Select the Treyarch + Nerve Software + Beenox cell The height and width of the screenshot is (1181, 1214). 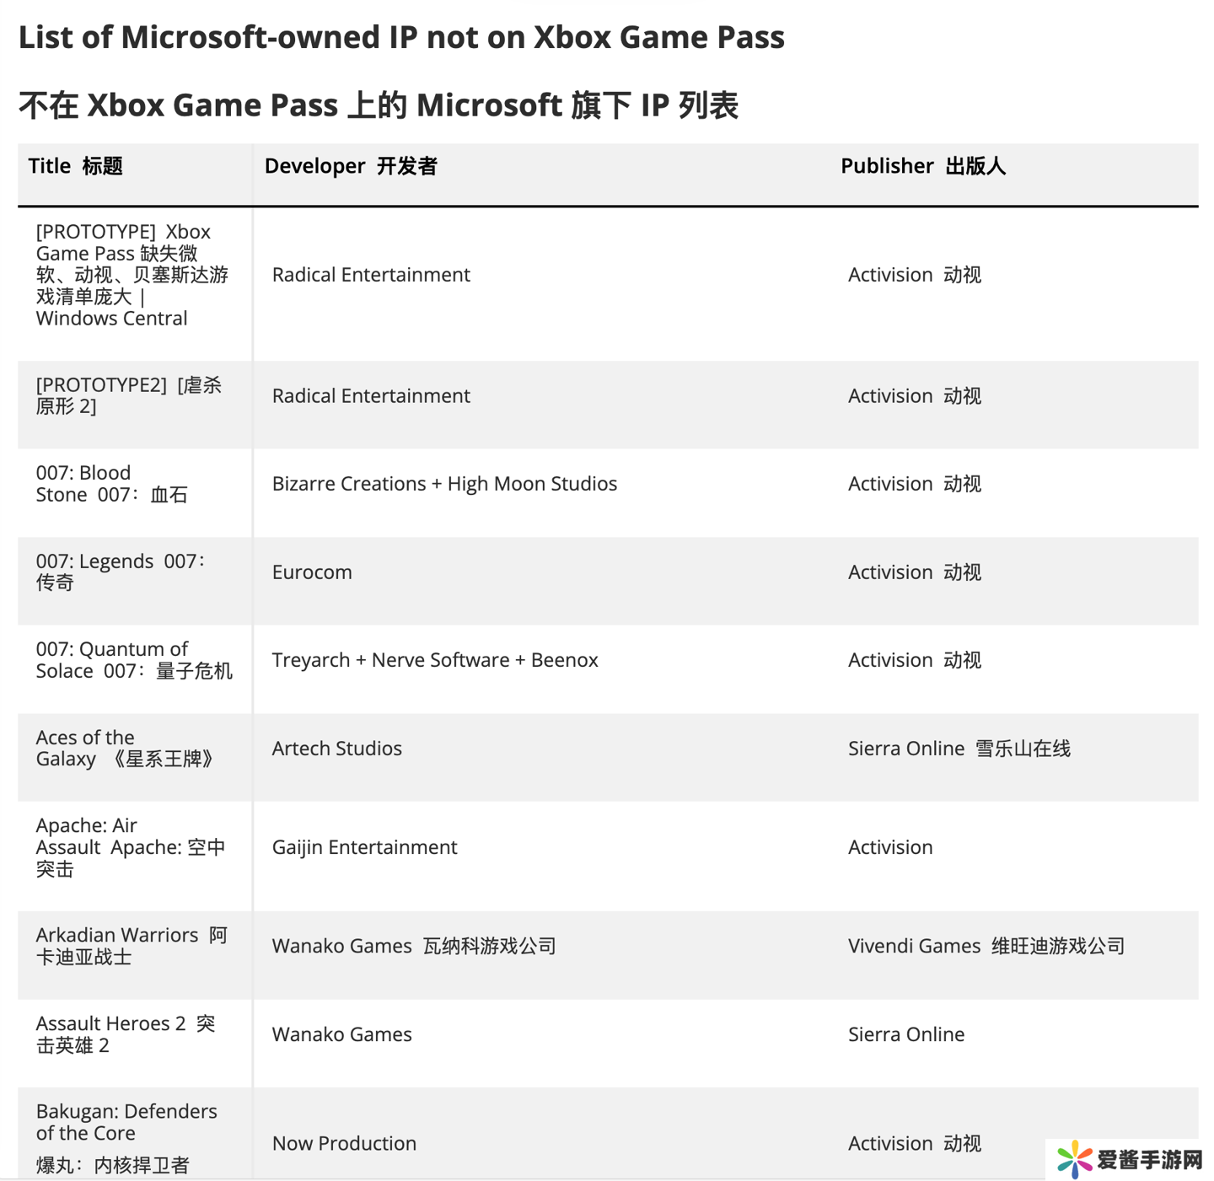tap(435, 660)
